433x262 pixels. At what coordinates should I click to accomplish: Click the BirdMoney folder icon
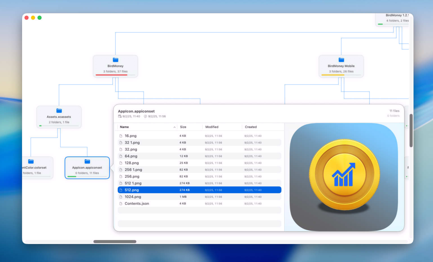point(115,60)
